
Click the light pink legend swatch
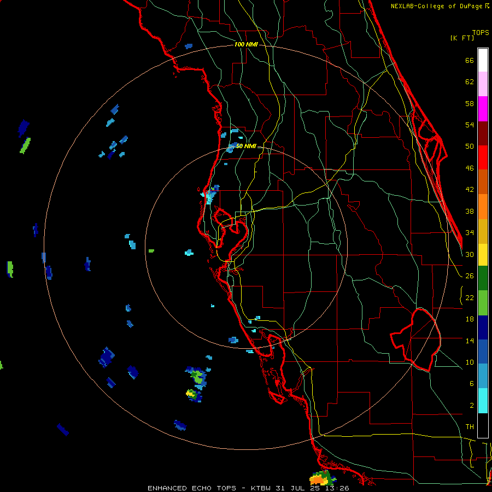pos(483,84)
